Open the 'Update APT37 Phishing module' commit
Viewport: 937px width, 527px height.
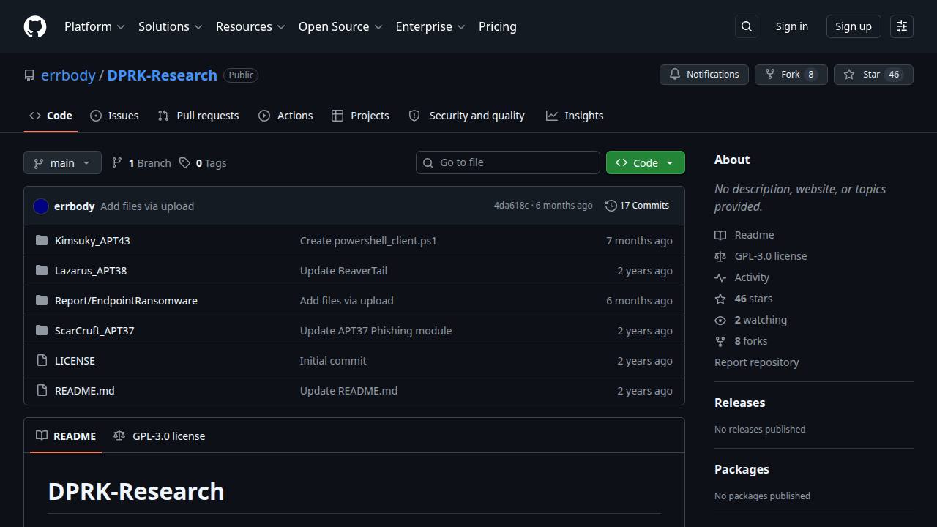pyautogui.click(x=376, y=330)
